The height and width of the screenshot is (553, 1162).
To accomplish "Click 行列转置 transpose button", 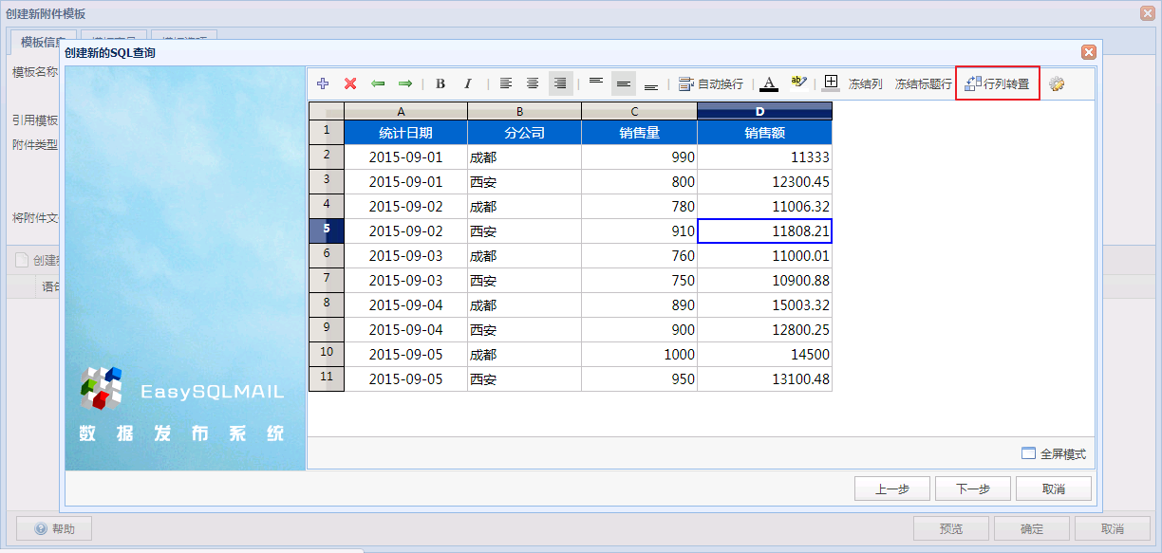I will (x=997, y=83).
